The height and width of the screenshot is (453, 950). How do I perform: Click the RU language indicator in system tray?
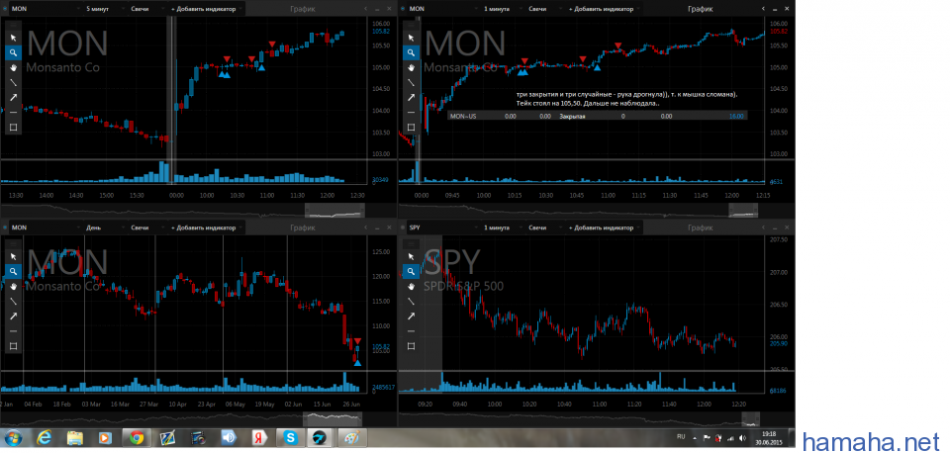click(681, 437)
